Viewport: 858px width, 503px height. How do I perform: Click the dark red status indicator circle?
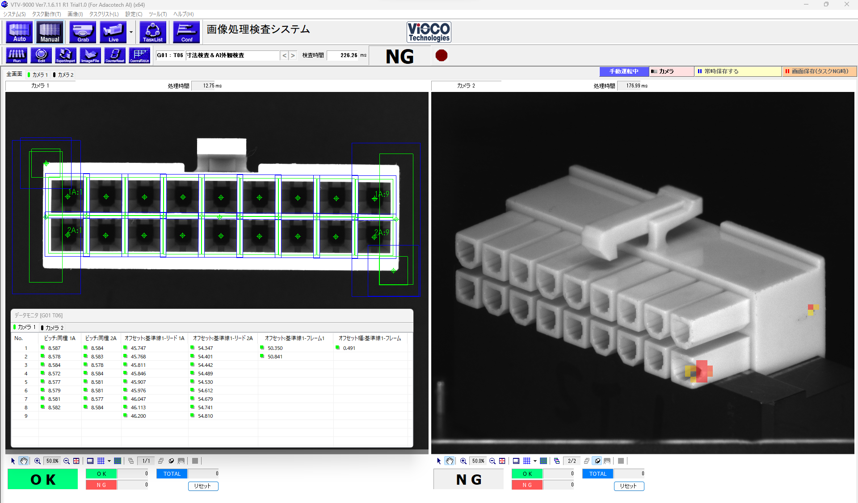coord(442,55)
